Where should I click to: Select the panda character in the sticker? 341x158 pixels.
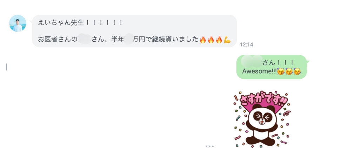261,125
